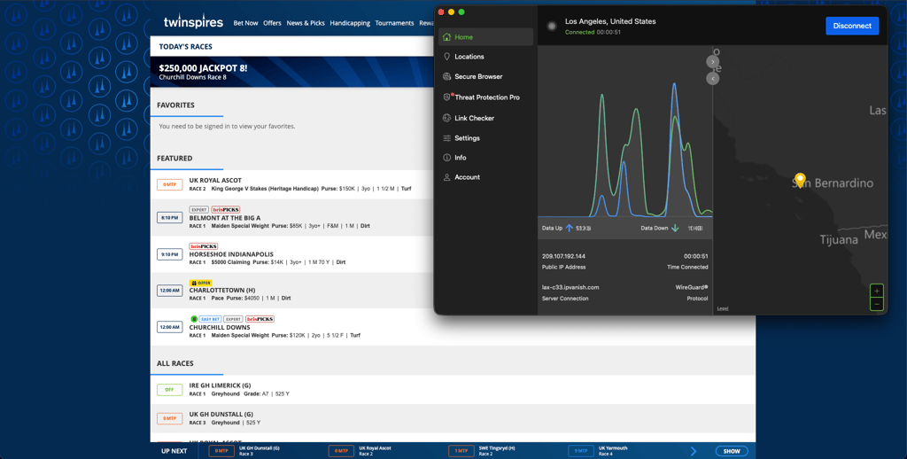Click the Info circle icon

pos(446,158)
